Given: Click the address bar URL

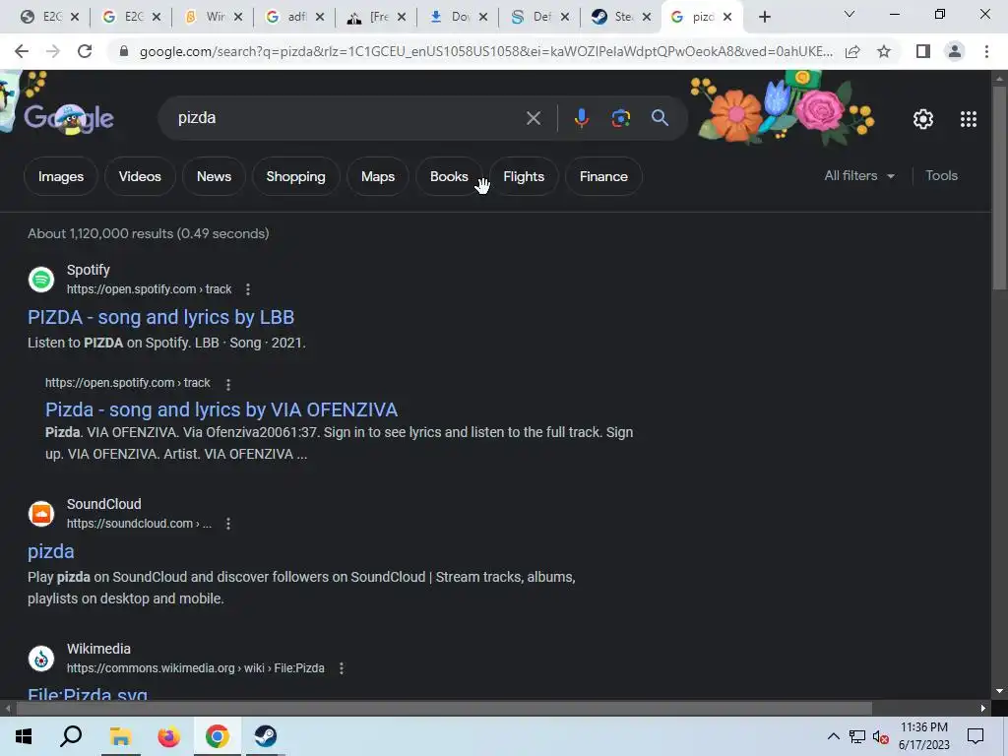Looking at the screenshot, I should (x=485, y=51).
